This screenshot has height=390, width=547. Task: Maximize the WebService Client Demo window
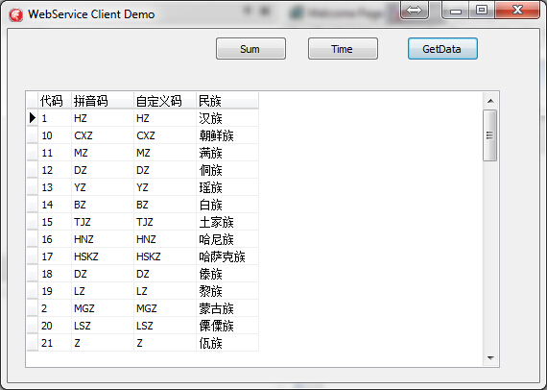[482, 10]
